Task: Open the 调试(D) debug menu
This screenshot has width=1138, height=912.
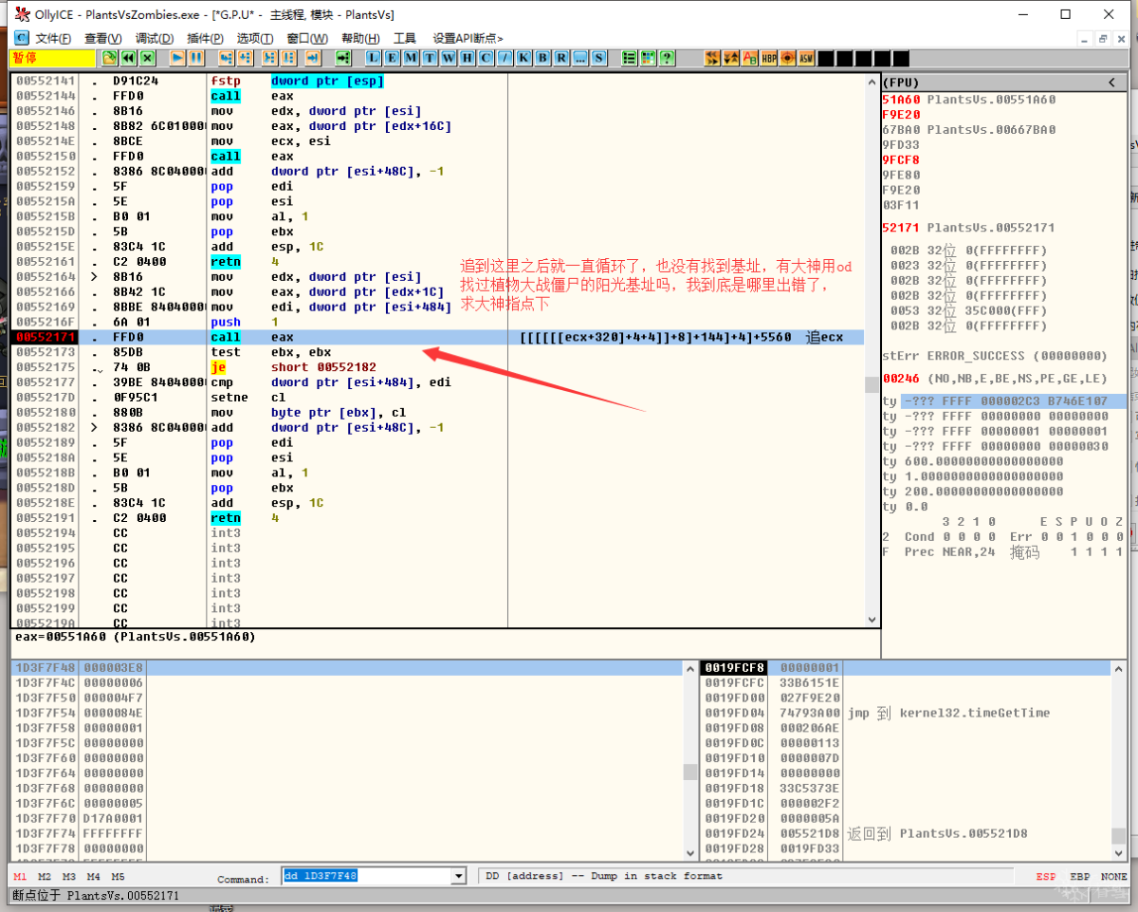Action: [154, 38]
